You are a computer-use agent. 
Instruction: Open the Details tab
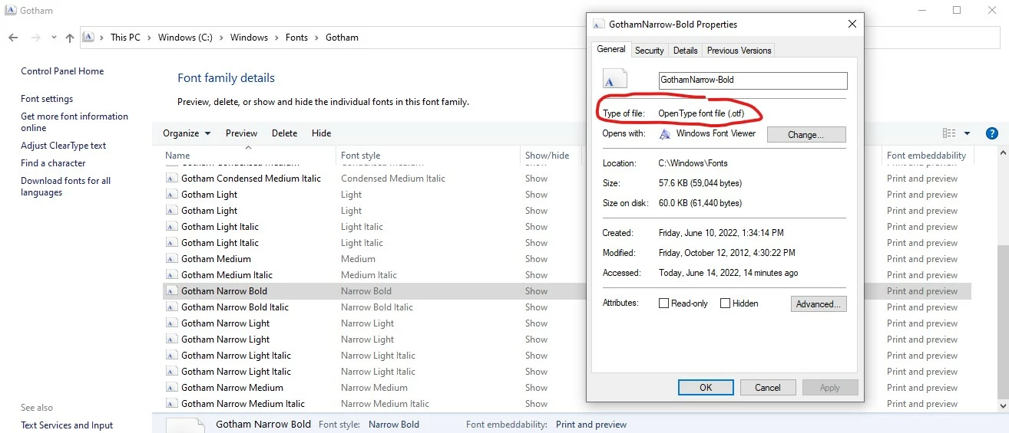pyautogui.click(x=685, y=51)
